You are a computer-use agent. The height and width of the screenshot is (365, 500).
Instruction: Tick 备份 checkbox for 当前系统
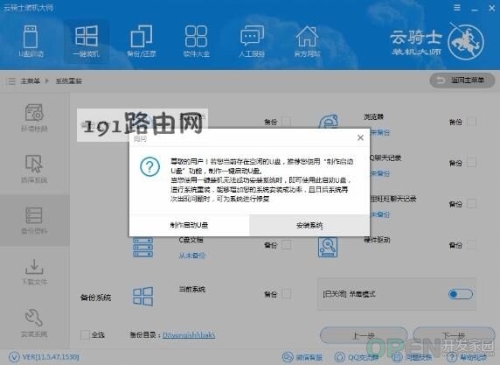pyautogui.click(x=287, y=294)
